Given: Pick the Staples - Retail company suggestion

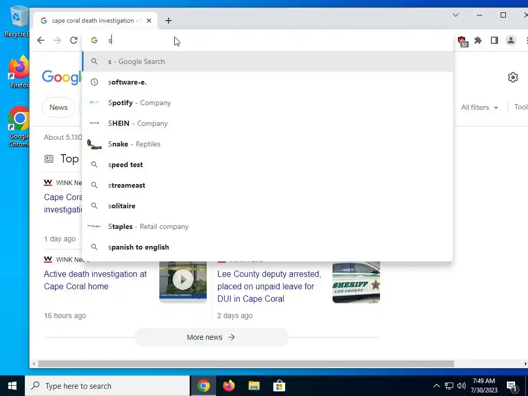Looking at the screenshot, I should tap(268, 227).
